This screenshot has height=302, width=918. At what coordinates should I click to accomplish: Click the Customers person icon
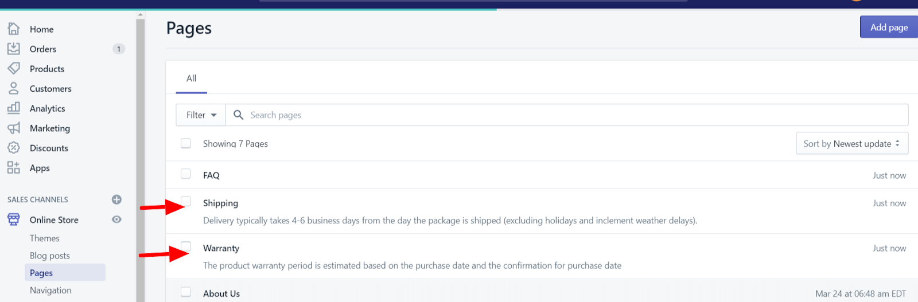click(x=14, y=88)
